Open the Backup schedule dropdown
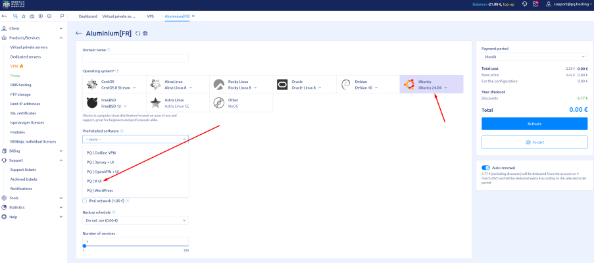Screen dimensions: 594x263 click(x=135, y=220)
